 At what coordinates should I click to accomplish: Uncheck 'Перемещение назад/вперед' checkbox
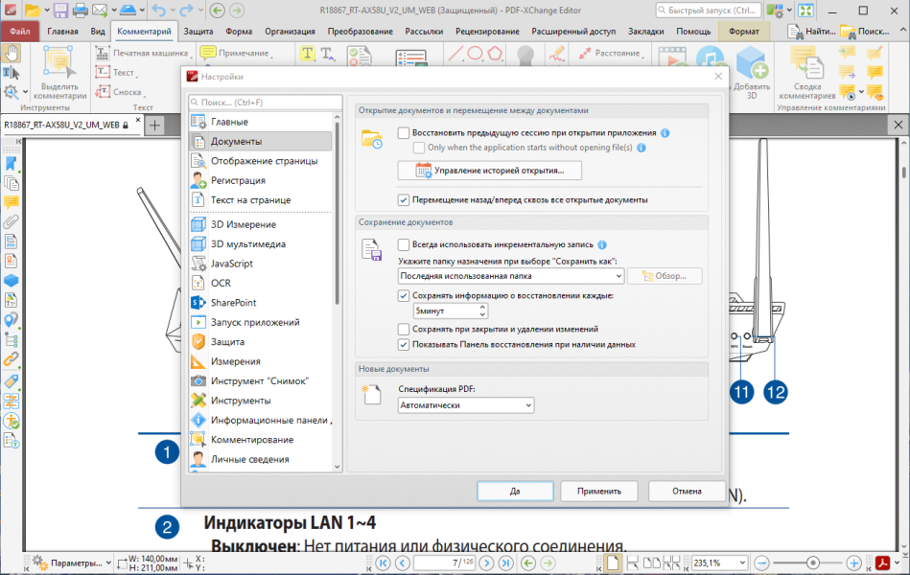pos(404,200)
